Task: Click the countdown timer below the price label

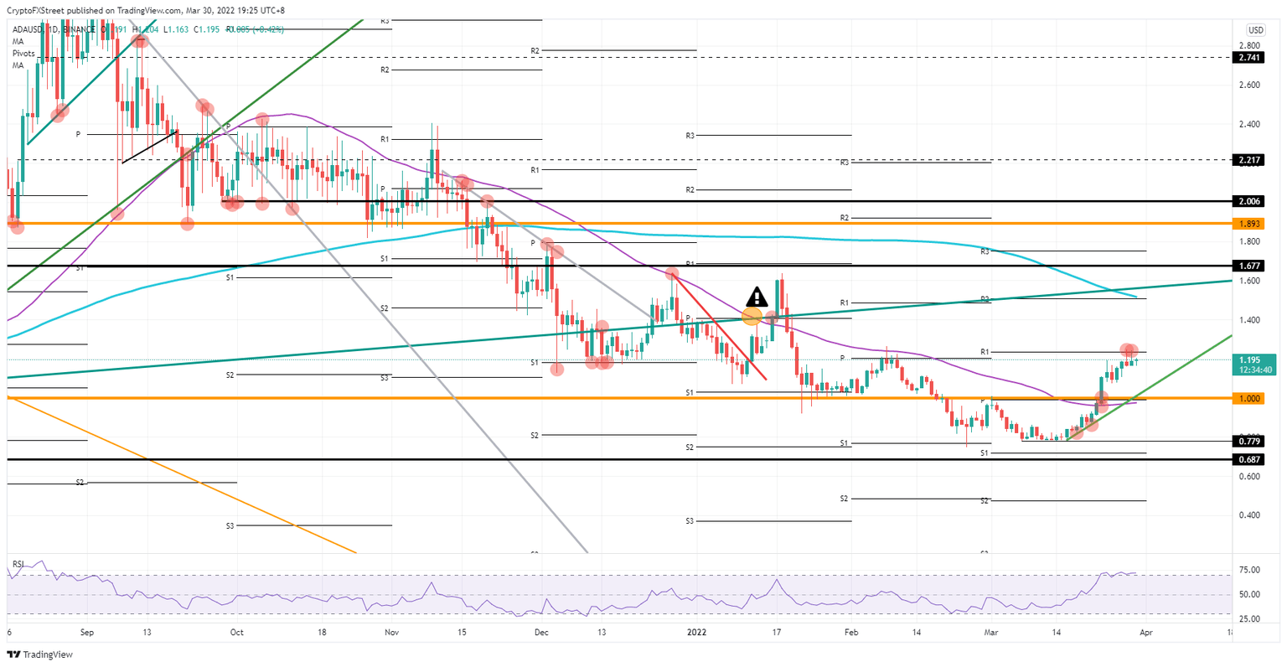Action: coord(1256,369)
